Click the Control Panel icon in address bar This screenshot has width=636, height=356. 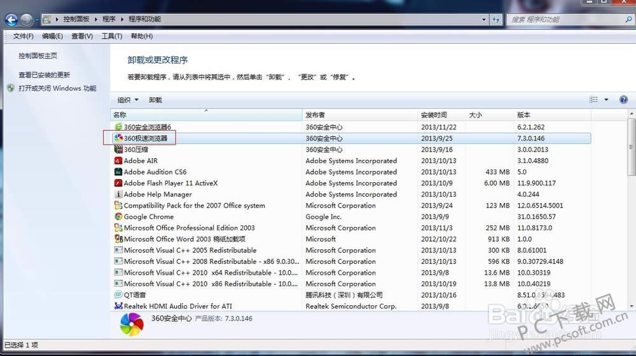(x=46, y=20)
